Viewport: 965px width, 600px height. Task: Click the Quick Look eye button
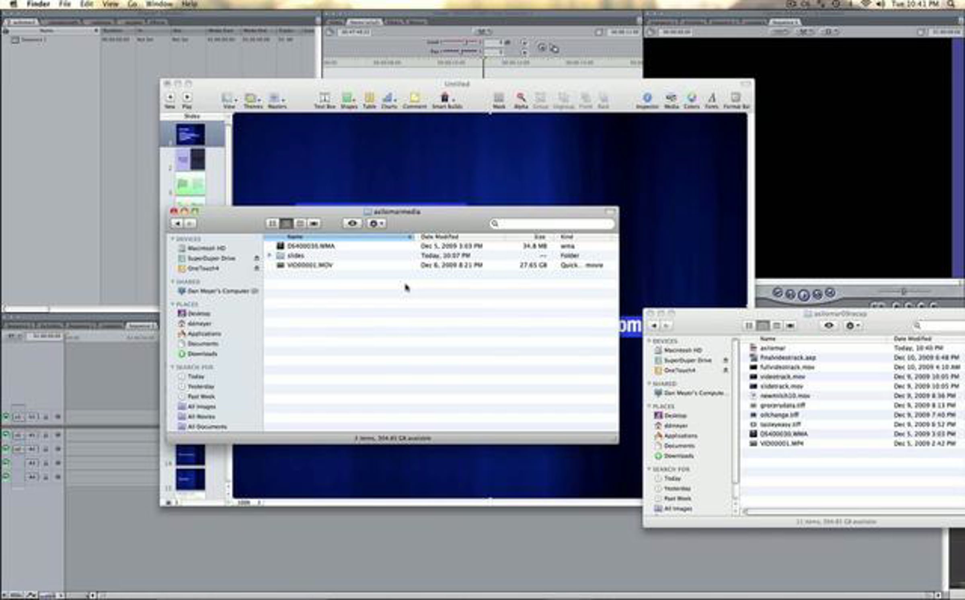point(352,223)
